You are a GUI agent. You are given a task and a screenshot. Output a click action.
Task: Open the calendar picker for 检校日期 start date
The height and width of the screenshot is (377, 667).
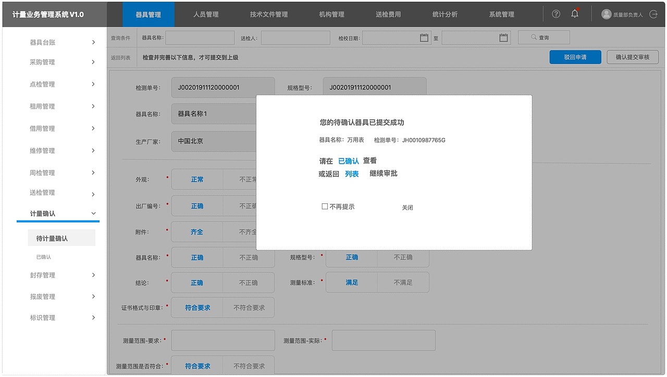(423, 38)
